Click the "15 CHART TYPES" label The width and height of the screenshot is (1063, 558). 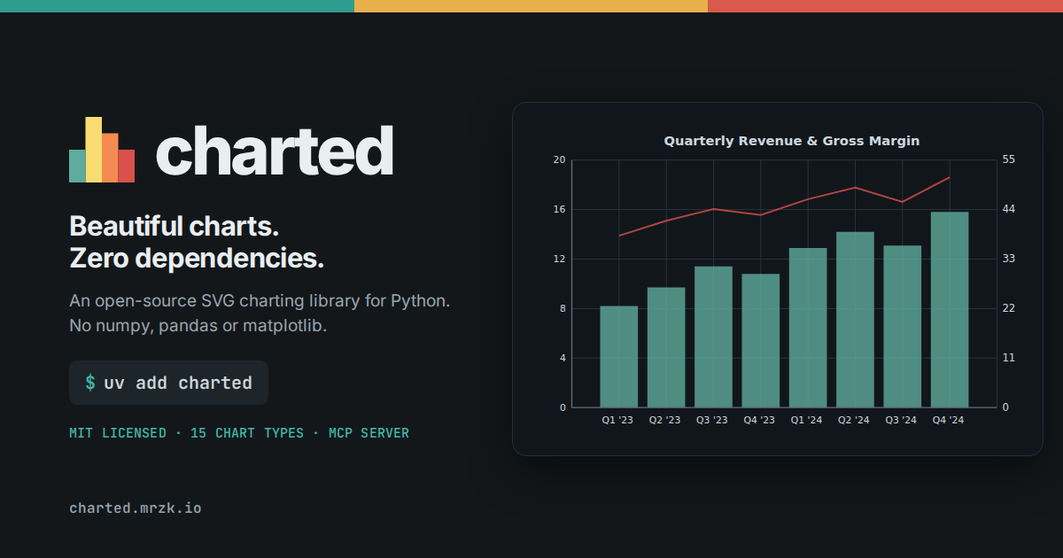[247, 433]
